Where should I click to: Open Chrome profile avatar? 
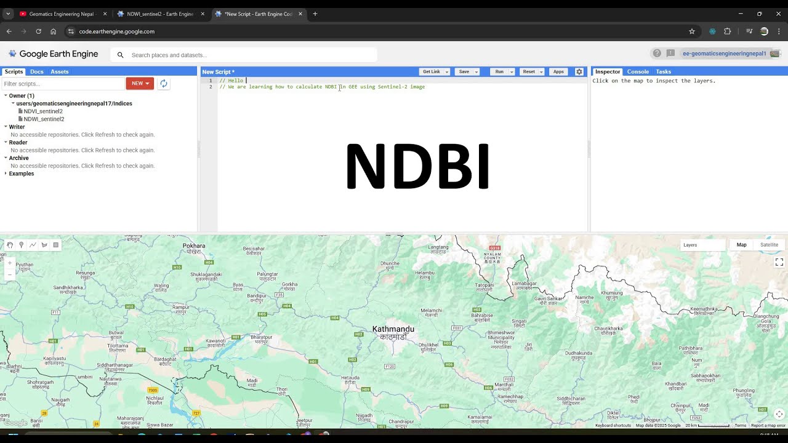764,31
